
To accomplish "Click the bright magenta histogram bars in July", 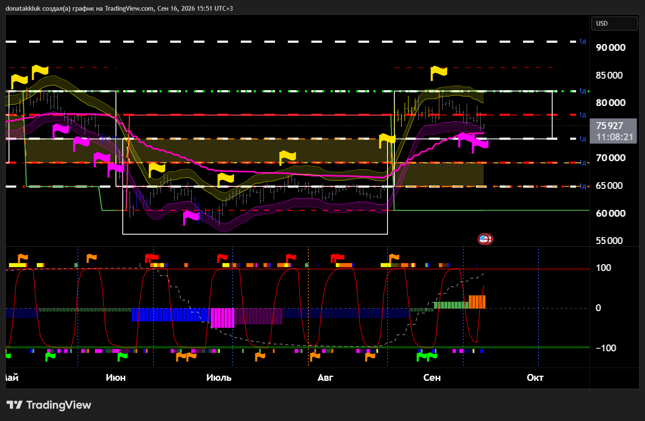I will click(222, 318).
